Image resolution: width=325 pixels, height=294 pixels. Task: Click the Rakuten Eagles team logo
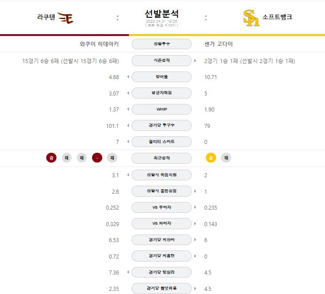point(65,18)
